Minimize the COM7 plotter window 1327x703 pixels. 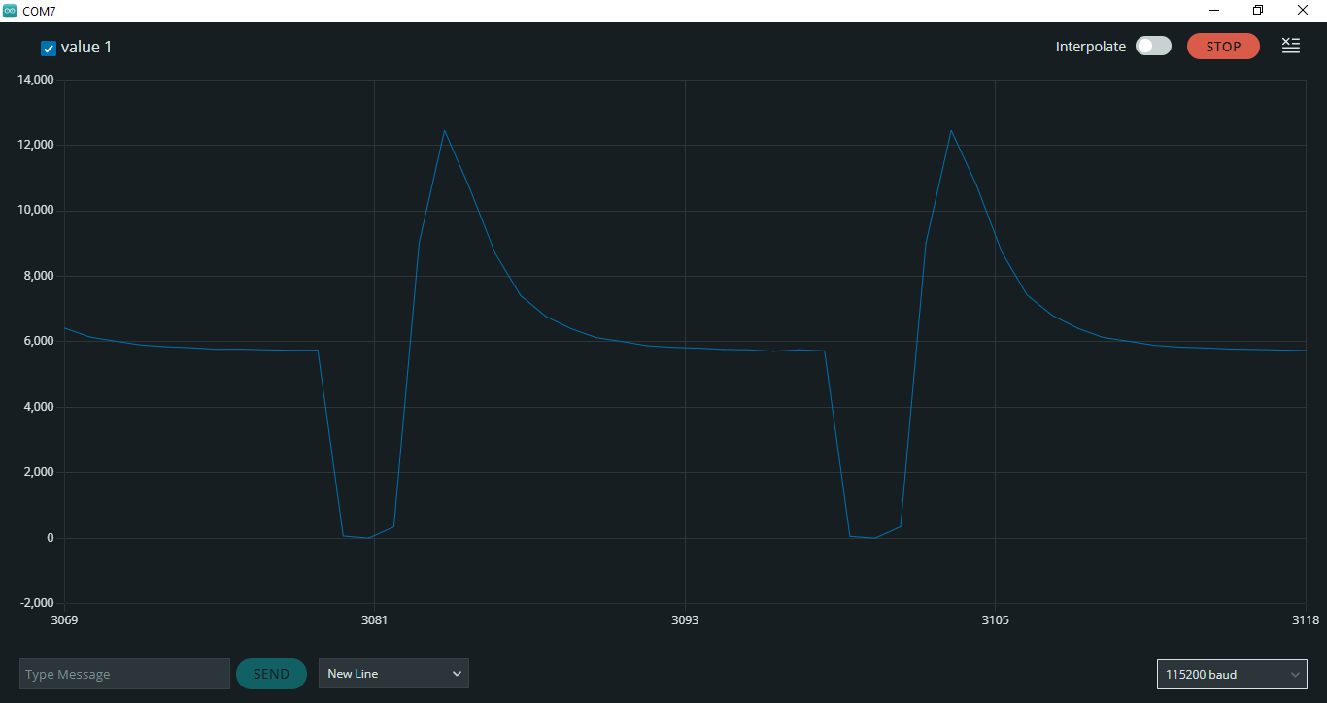[x=1214, y=11]
